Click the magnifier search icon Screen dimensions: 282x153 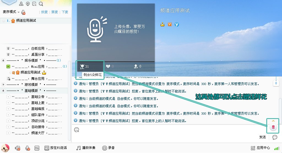pos(41,4)
